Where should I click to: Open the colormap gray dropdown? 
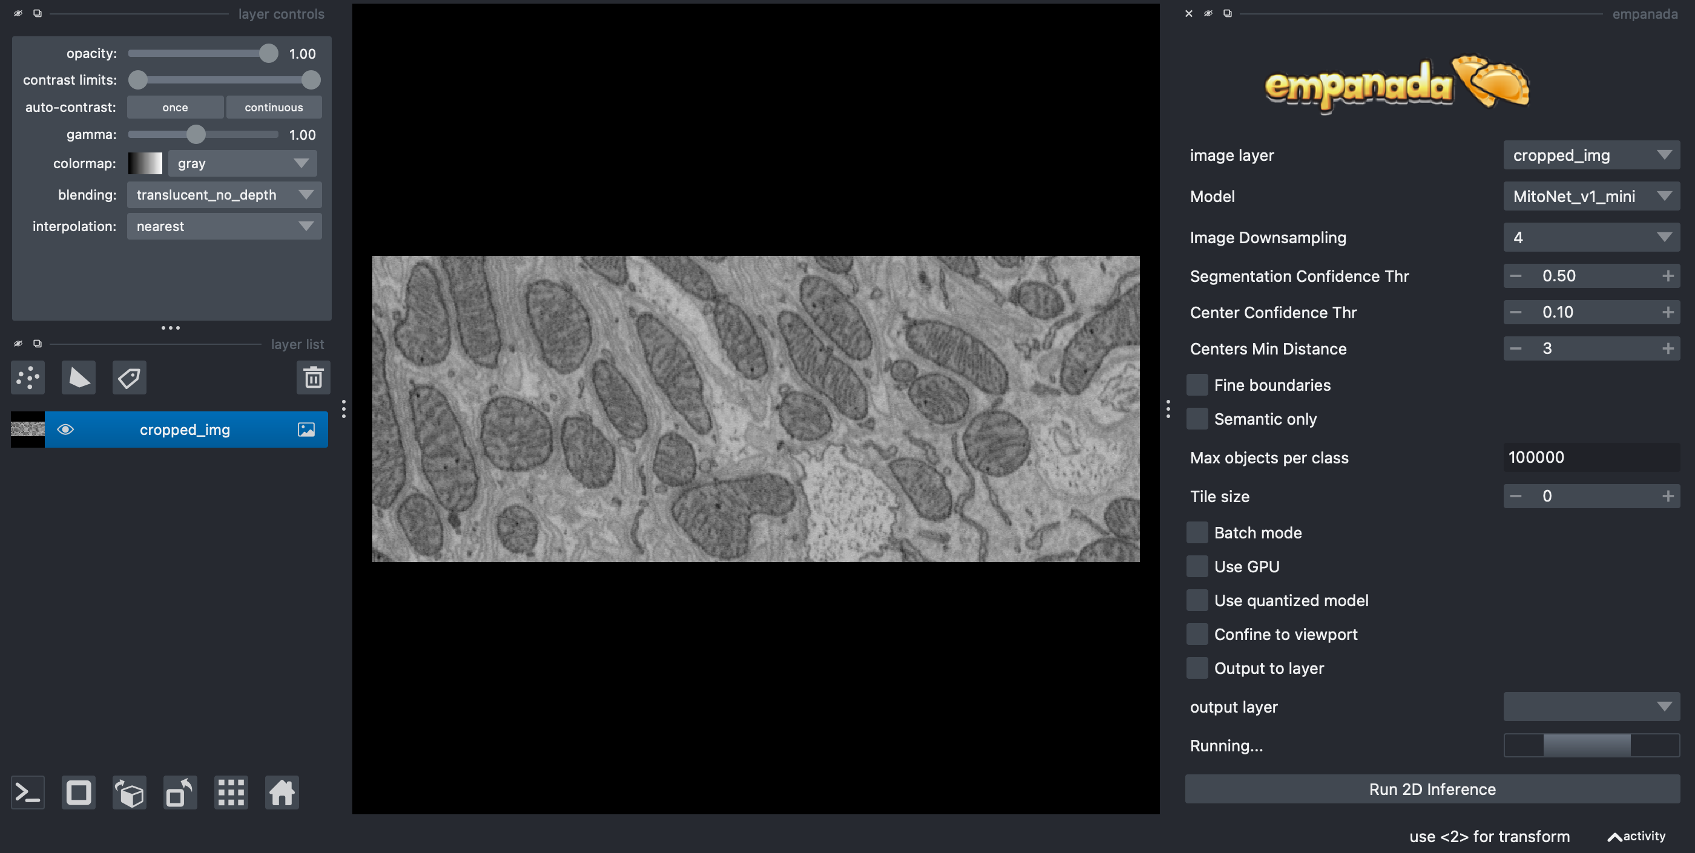coord(242,163)
